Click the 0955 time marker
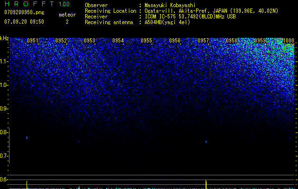Screen dimensions: 298x189 (x=146, y=41)
